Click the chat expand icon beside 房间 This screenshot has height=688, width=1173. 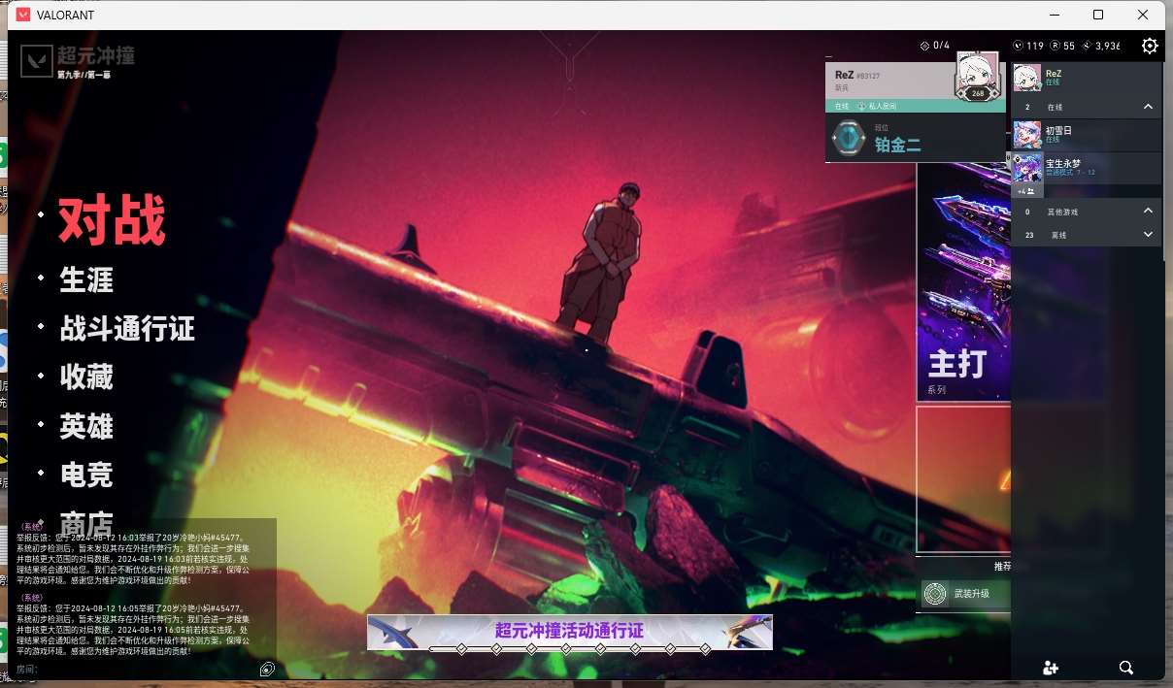click(x=267, y=669)
